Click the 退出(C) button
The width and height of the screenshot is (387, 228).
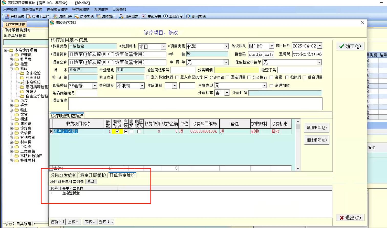pyautogui.click(x=350, y=218)
